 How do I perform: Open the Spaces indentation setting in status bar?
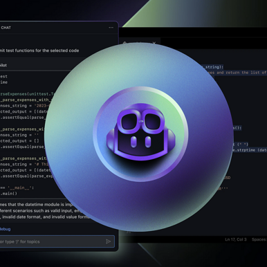[x=259, y=239]
